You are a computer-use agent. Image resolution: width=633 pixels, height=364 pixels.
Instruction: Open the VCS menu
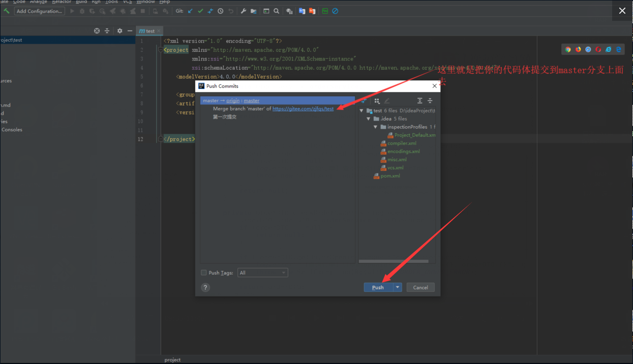128,2
